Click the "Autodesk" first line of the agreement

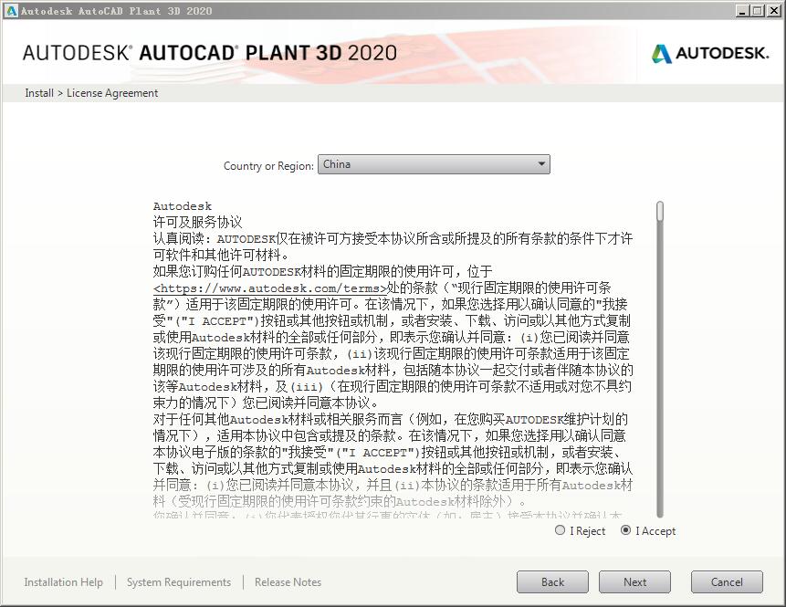pos(183,206)
